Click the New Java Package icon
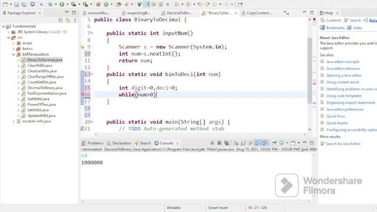The height and width of the screenshot is (212, 377). (x=98, y=4)
